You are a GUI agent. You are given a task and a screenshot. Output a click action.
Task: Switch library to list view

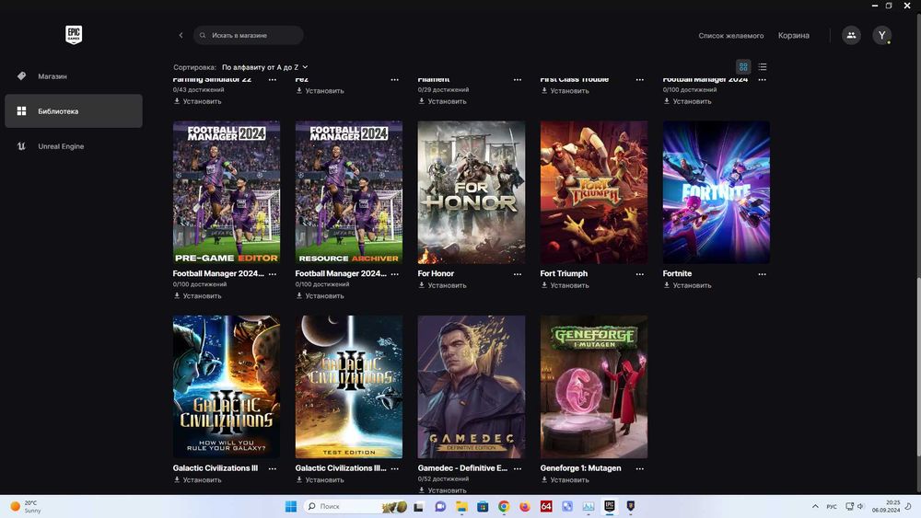763,67
